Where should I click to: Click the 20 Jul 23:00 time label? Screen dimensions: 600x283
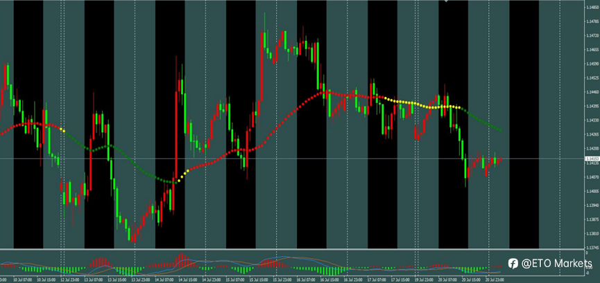tap(495, 280)
